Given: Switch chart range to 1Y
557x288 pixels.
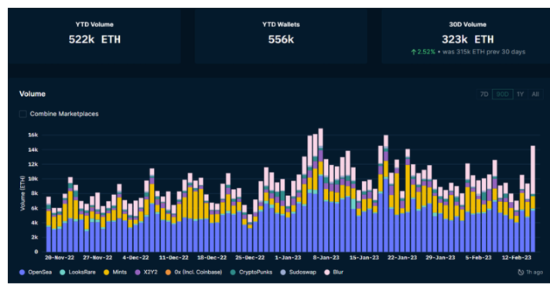Looking at the screenshot, I should (521, 94).
